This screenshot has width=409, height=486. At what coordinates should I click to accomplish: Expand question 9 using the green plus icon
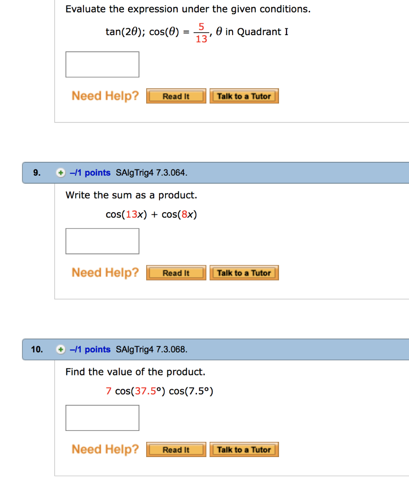(60, 173)
